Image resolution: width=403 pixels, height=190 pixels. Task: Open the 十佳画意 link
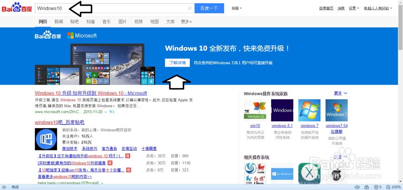click(149, 149)
